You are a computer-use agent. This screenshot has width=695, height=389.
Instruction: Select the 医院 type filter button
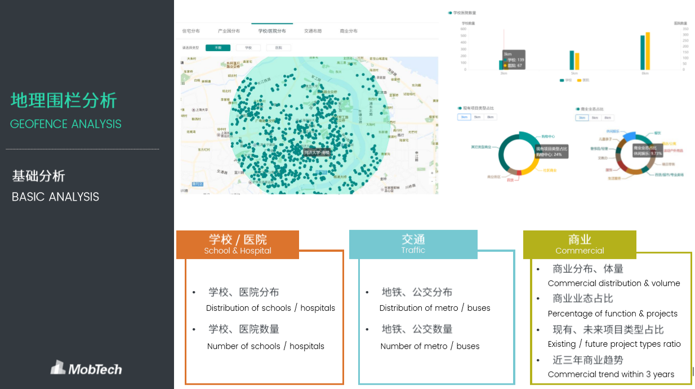click(278, 48)
